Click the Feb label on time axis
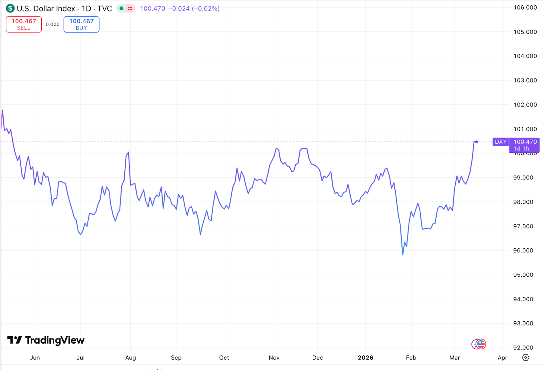This screenshot has width=542, height=370. click(411, 357)
